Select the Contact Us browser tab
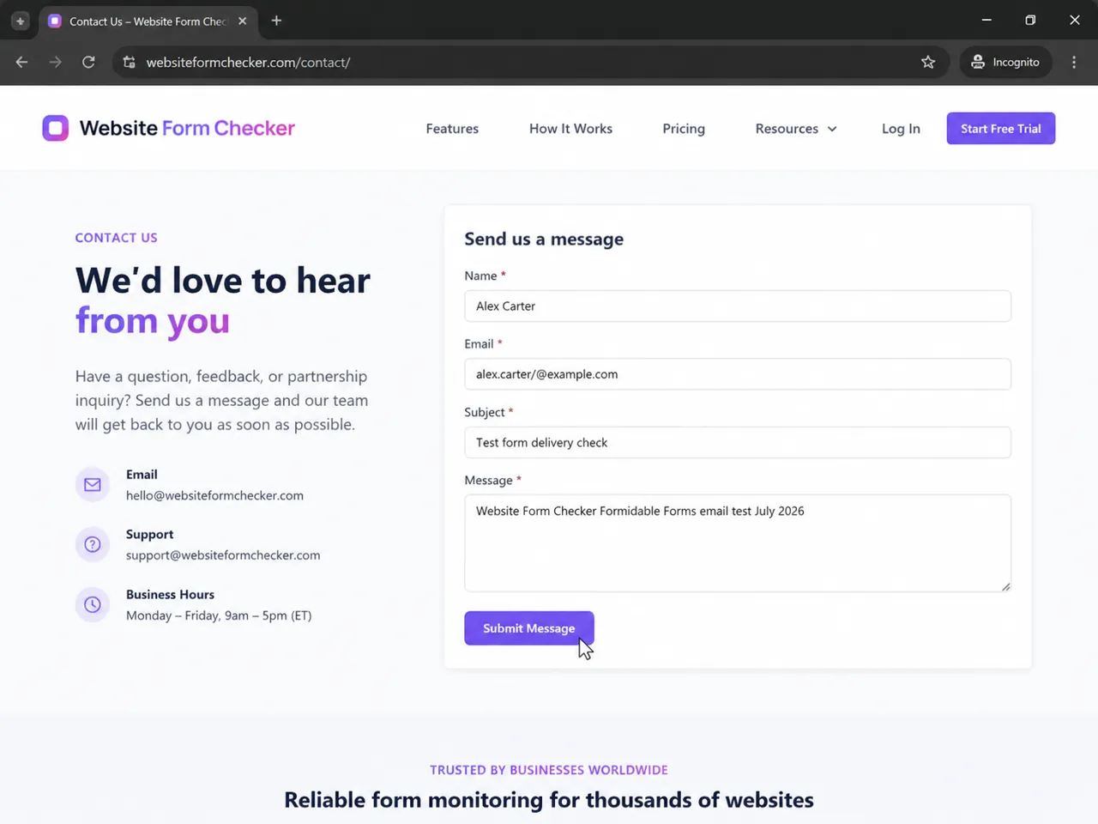The image size is (1098, 824). pyautogui.click(x=148, y=21)
